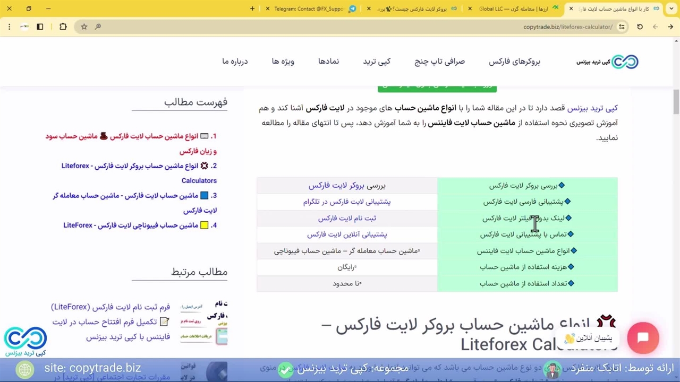Click the zoom magnifier icon in address bar
Viewport: 680px width, 382px height.
[98, 27]
